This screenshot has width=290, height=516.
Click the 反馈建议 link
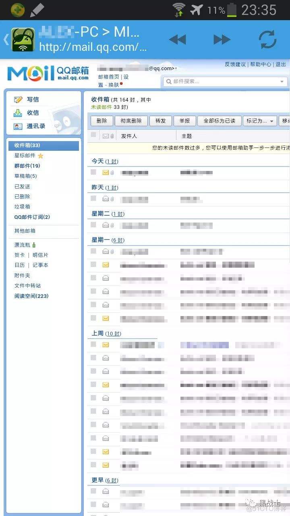(235, 64)
